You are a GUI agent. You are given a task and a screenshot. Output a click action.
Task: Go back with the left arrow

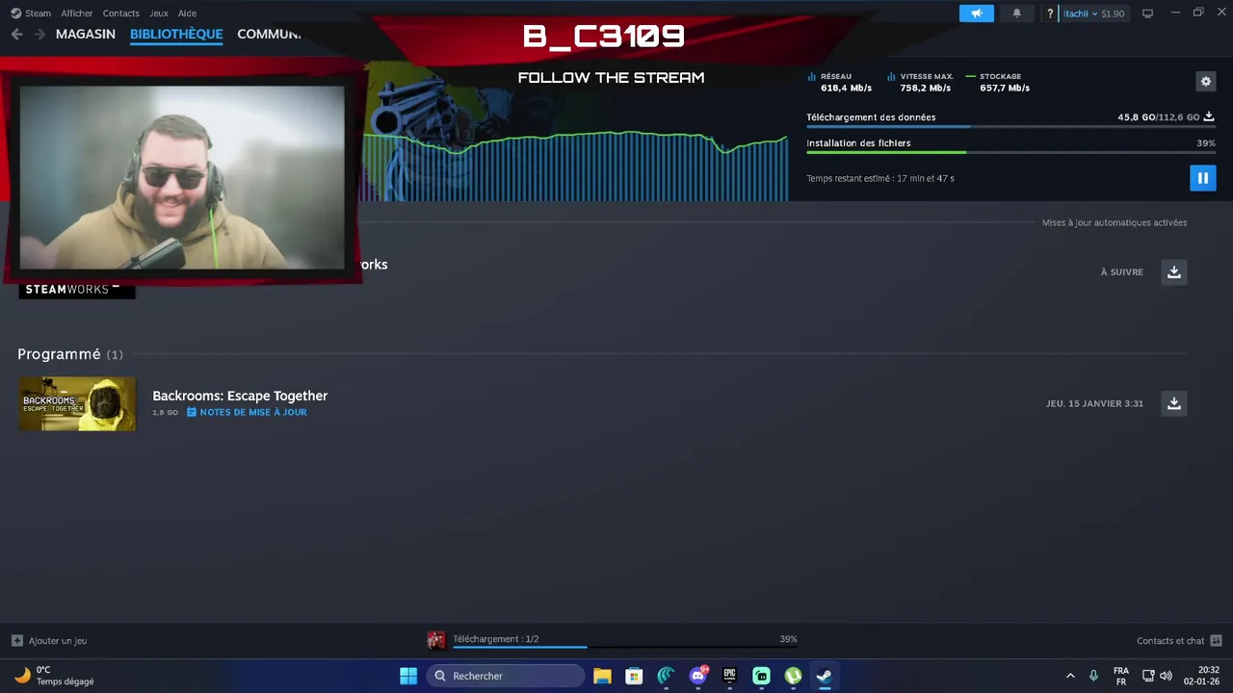point(16,34)
